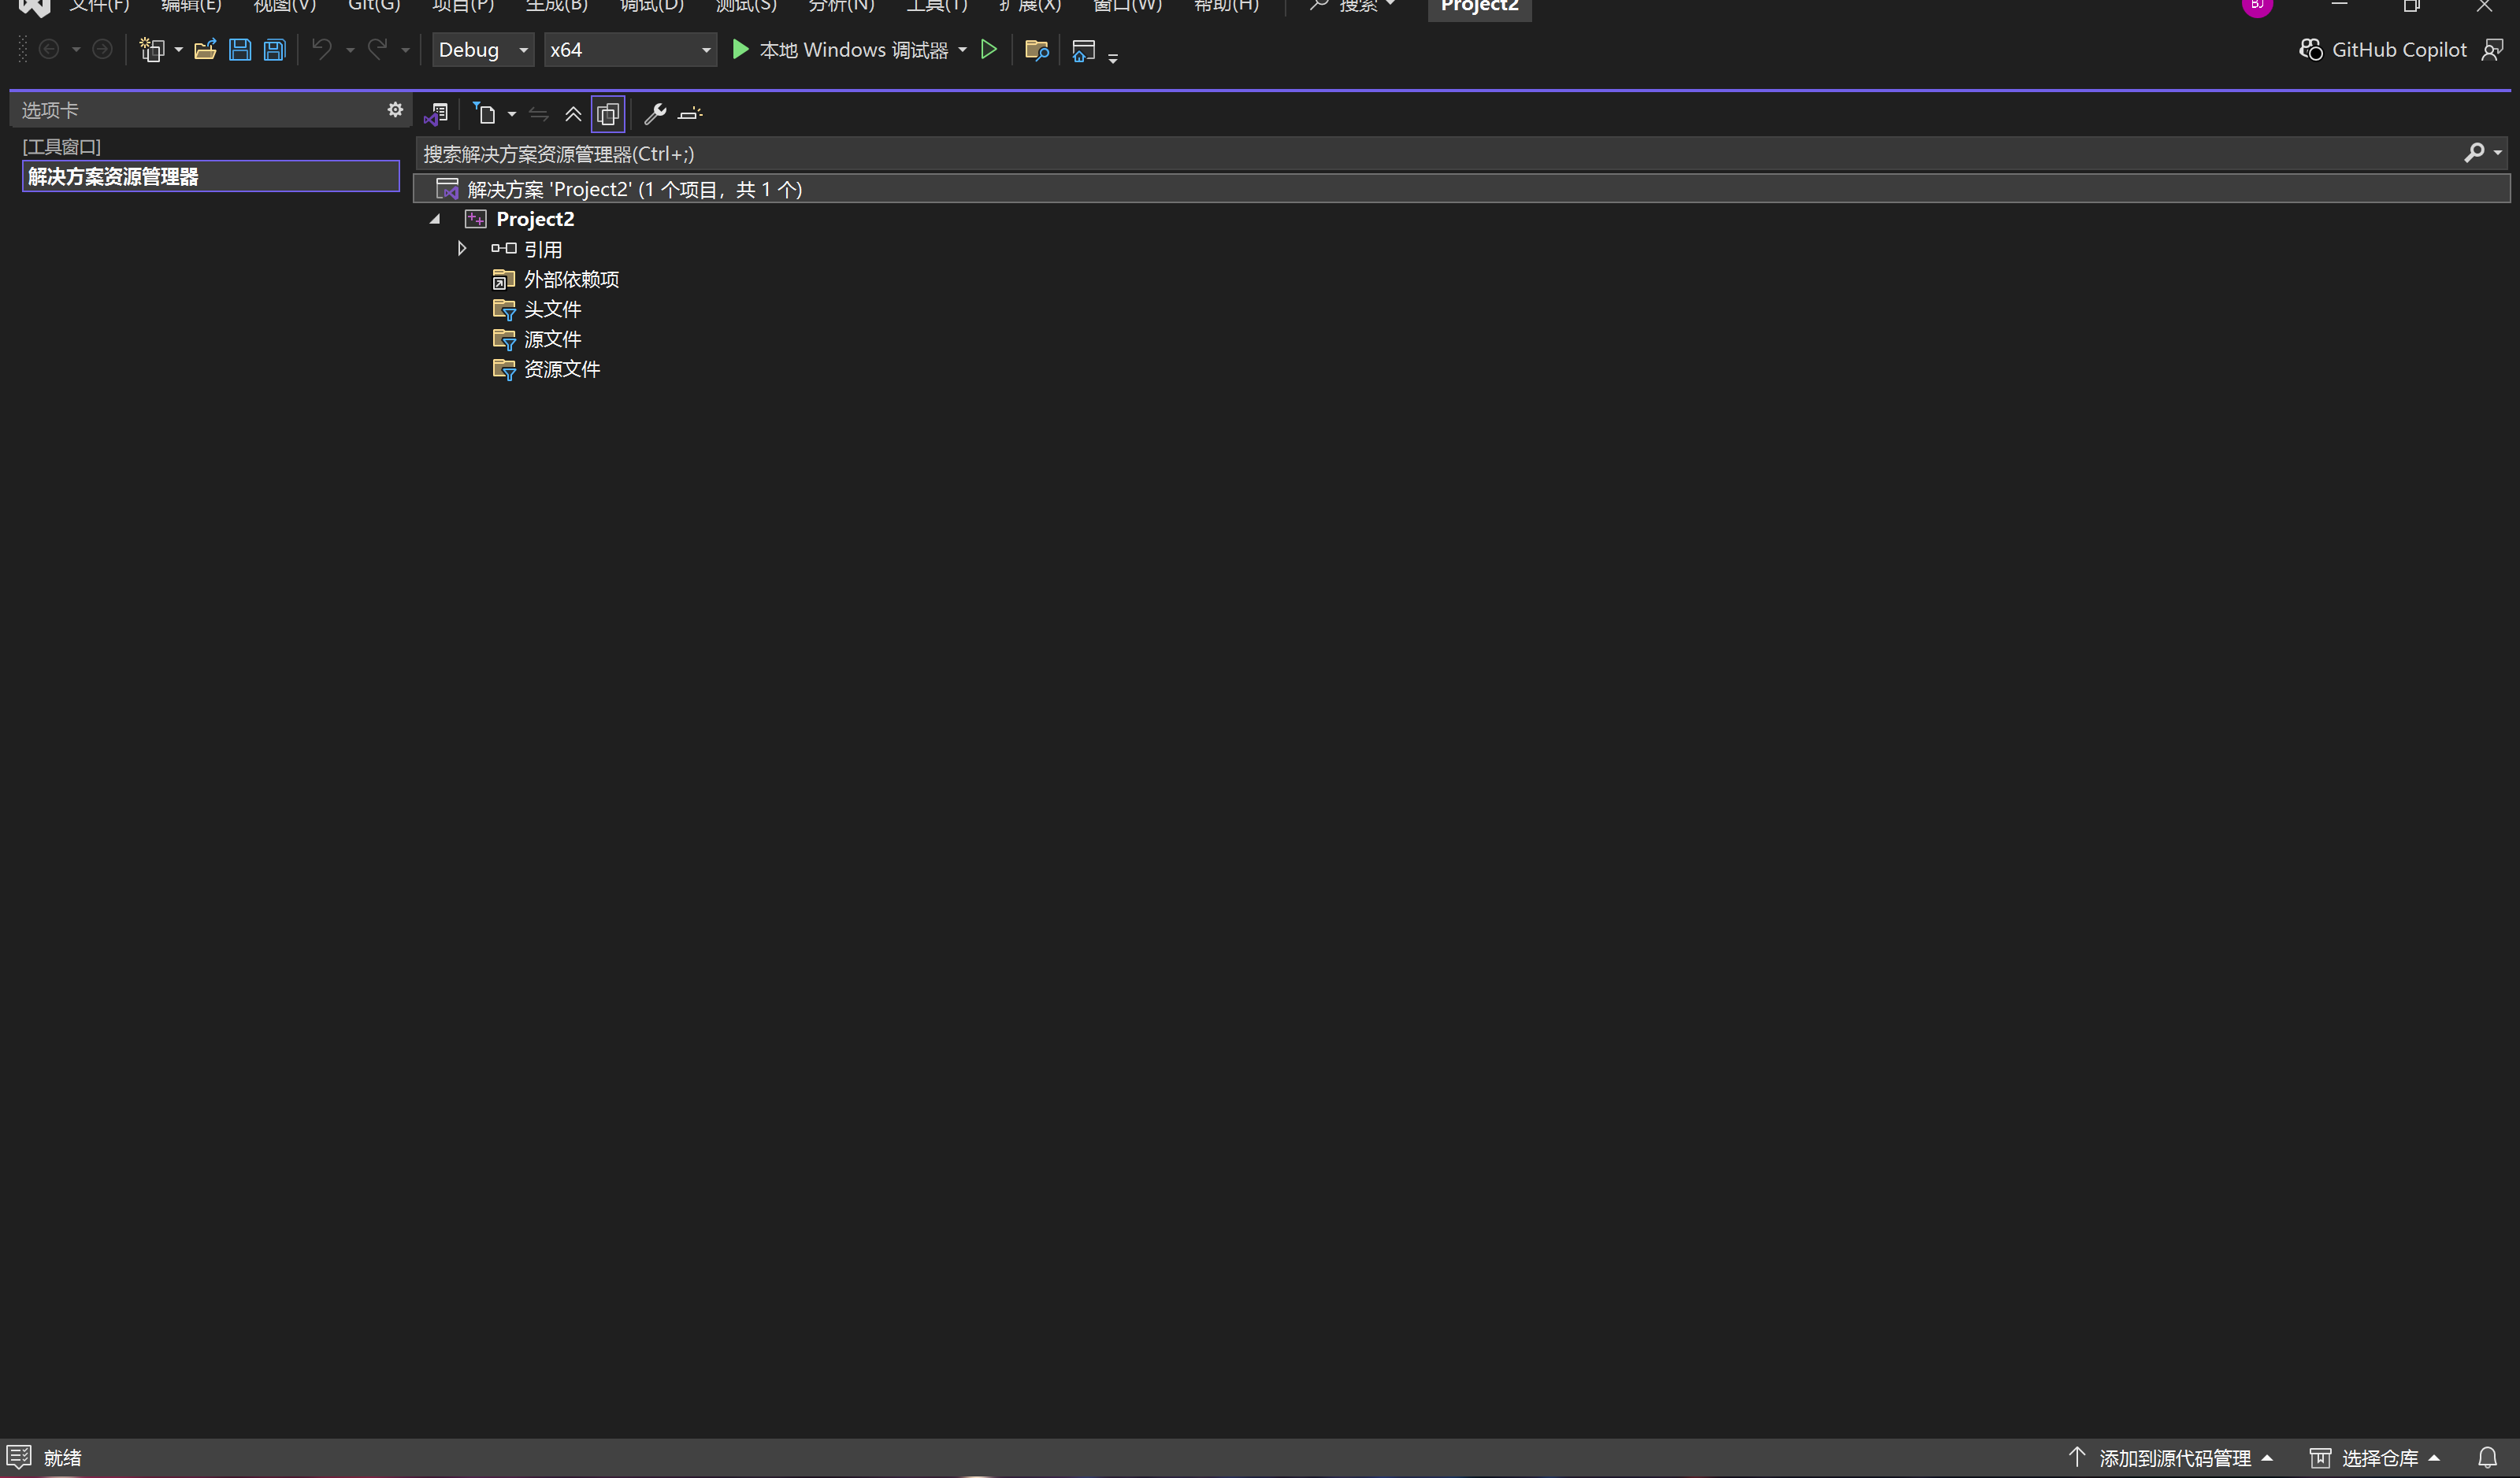Click the Save All toolbar icon
Viewport: 2520px width, 1478px height.
274,50
